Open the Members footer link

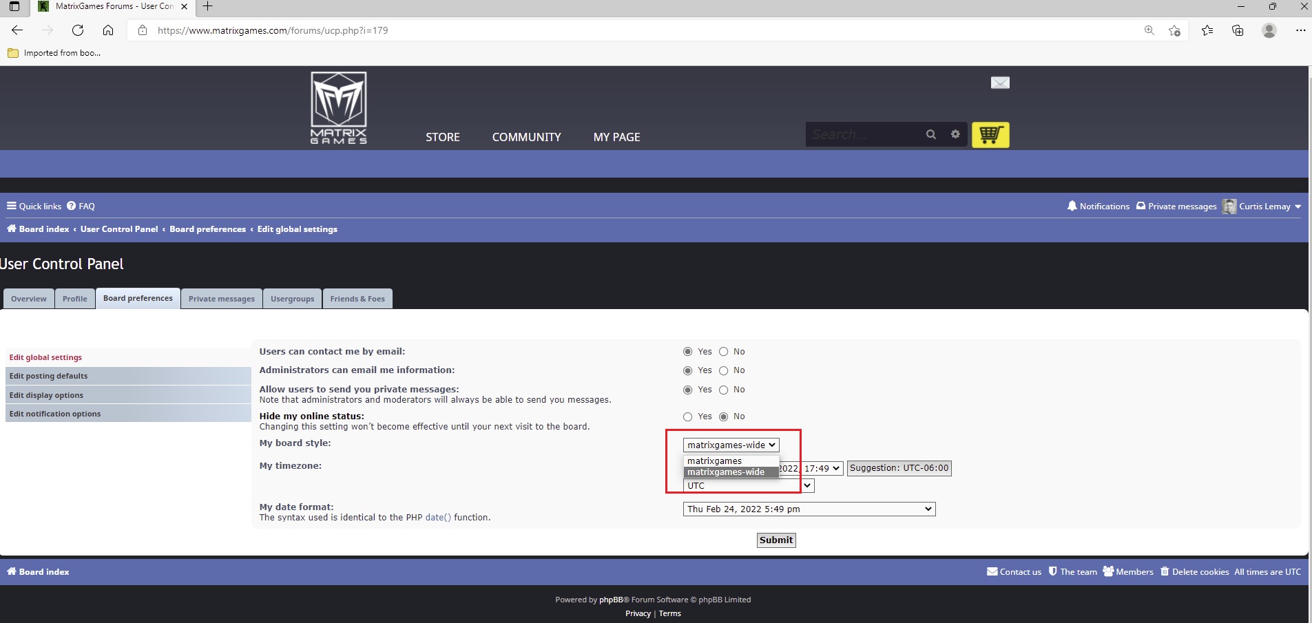1128,571
